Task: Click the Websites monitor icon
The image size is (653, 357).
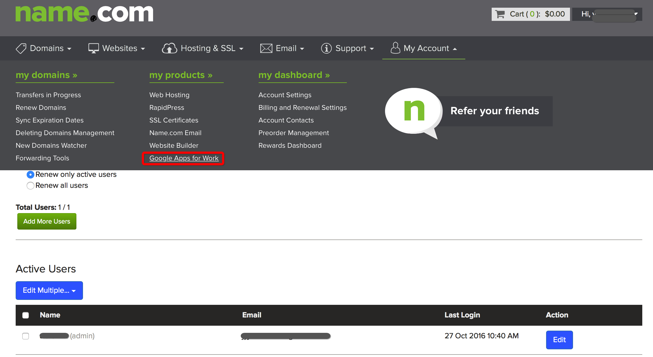Action: (93, 48)
